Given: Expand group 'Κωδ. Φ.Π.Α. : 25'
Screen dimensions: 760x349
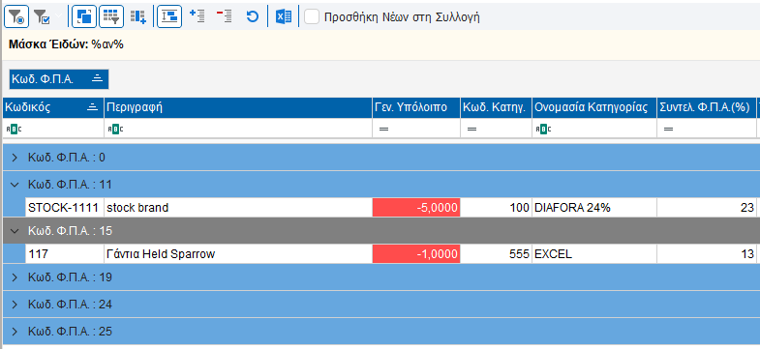Looking at the screenshot, I should point(15,332).
